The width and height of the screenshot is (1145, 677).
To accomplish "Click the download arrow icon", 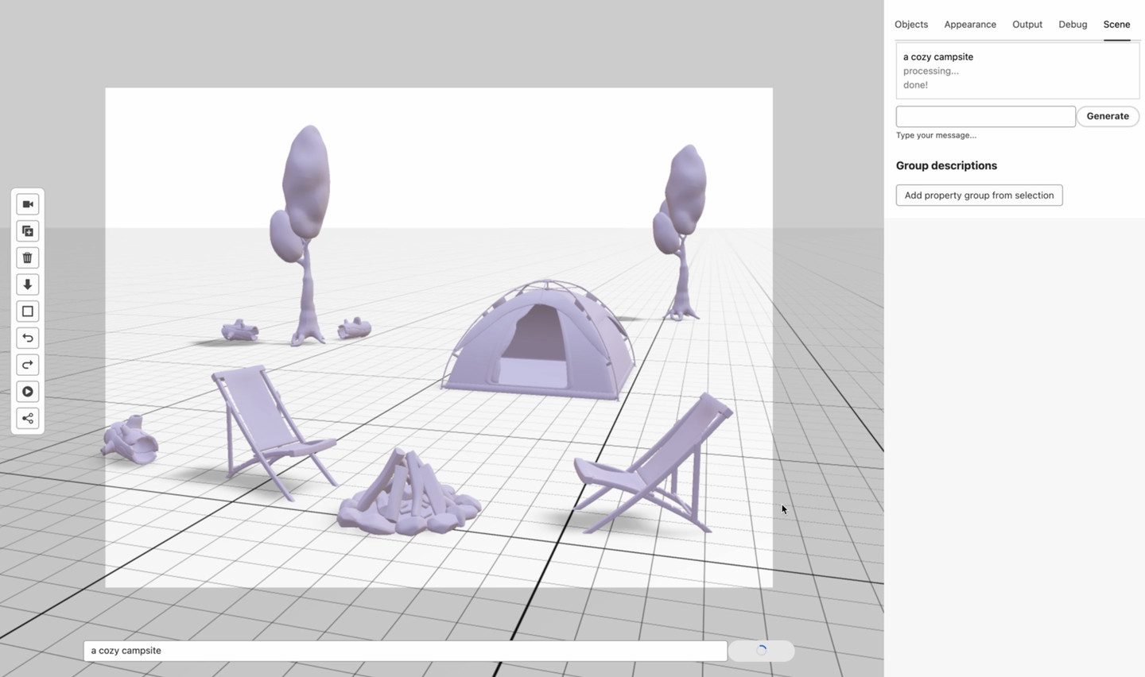I will tap(28, 284).
